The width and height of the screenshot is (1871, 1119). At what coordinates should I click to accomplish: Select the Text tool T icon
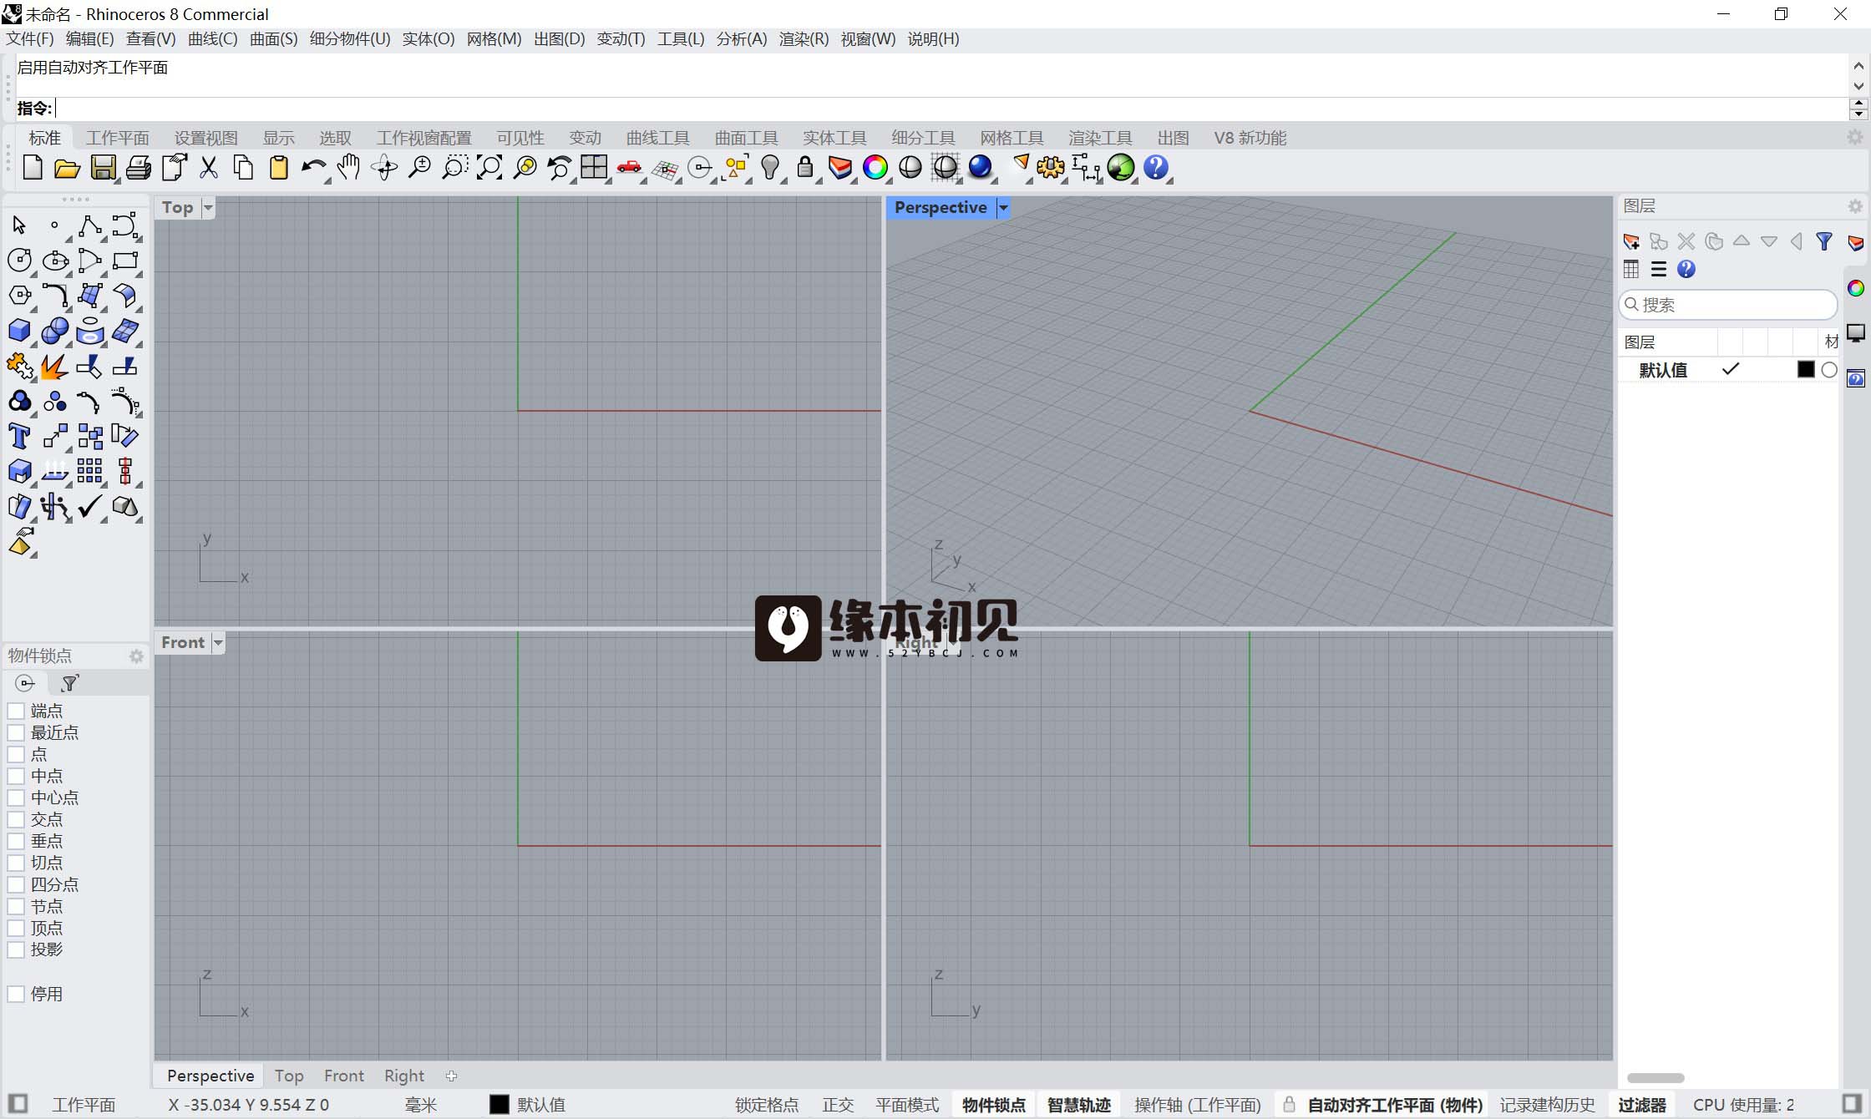click(18, 436)
